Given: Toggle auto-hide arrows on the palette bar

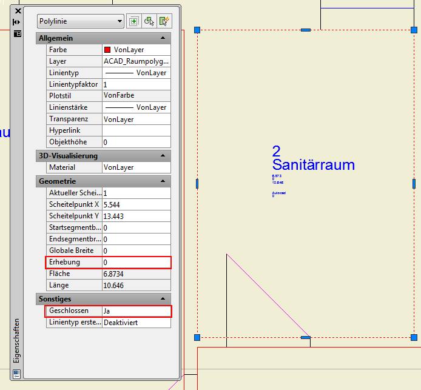Looking at the screenshot, I should pos(16,22).
